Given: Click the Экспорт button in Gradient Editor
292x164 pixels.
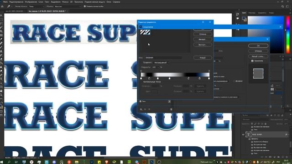Looking at the screenshot, I should pyautogui.click(x=203, y=45).
